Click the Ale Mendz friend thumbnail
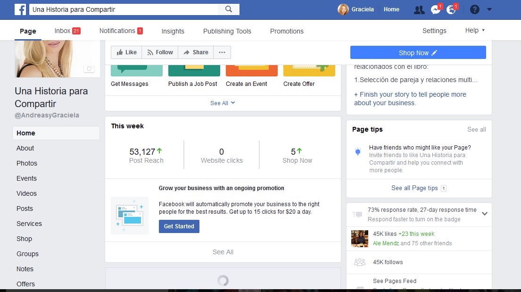 [360, 238]
